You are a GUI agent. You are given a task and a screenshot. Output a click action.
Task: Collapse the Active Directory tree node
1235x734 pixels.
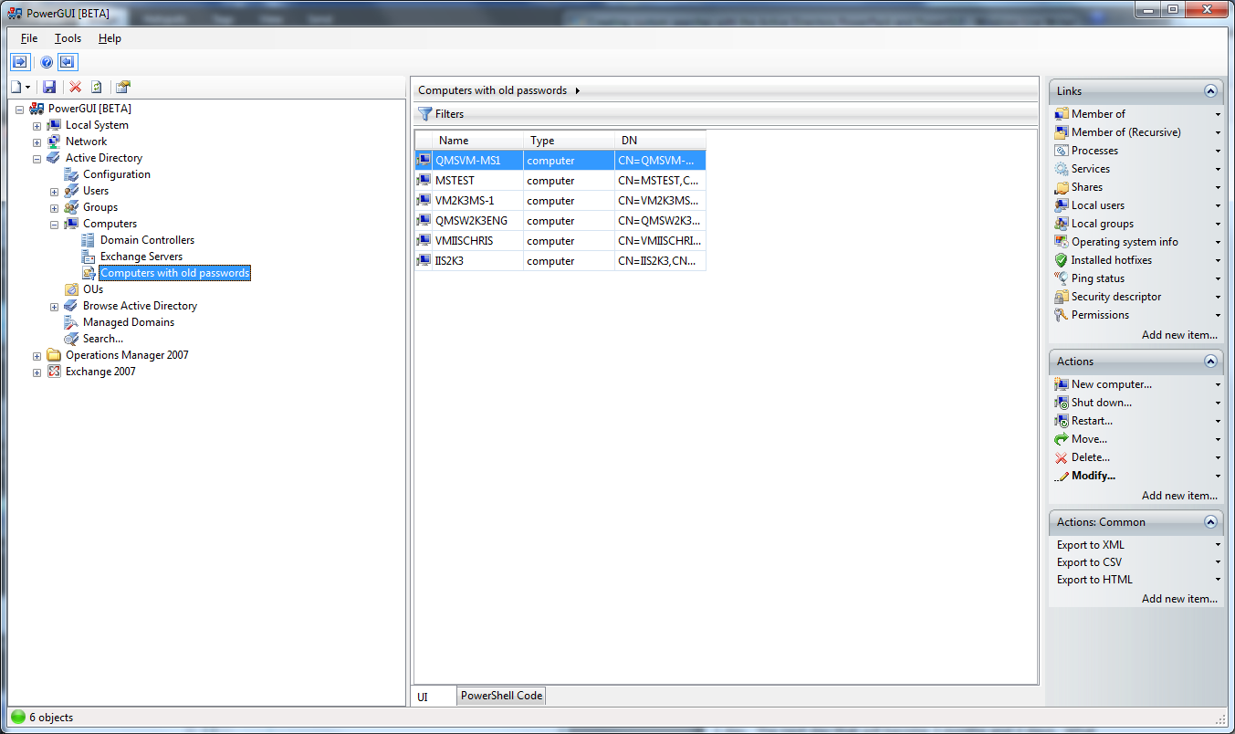(x=37, y=159)
